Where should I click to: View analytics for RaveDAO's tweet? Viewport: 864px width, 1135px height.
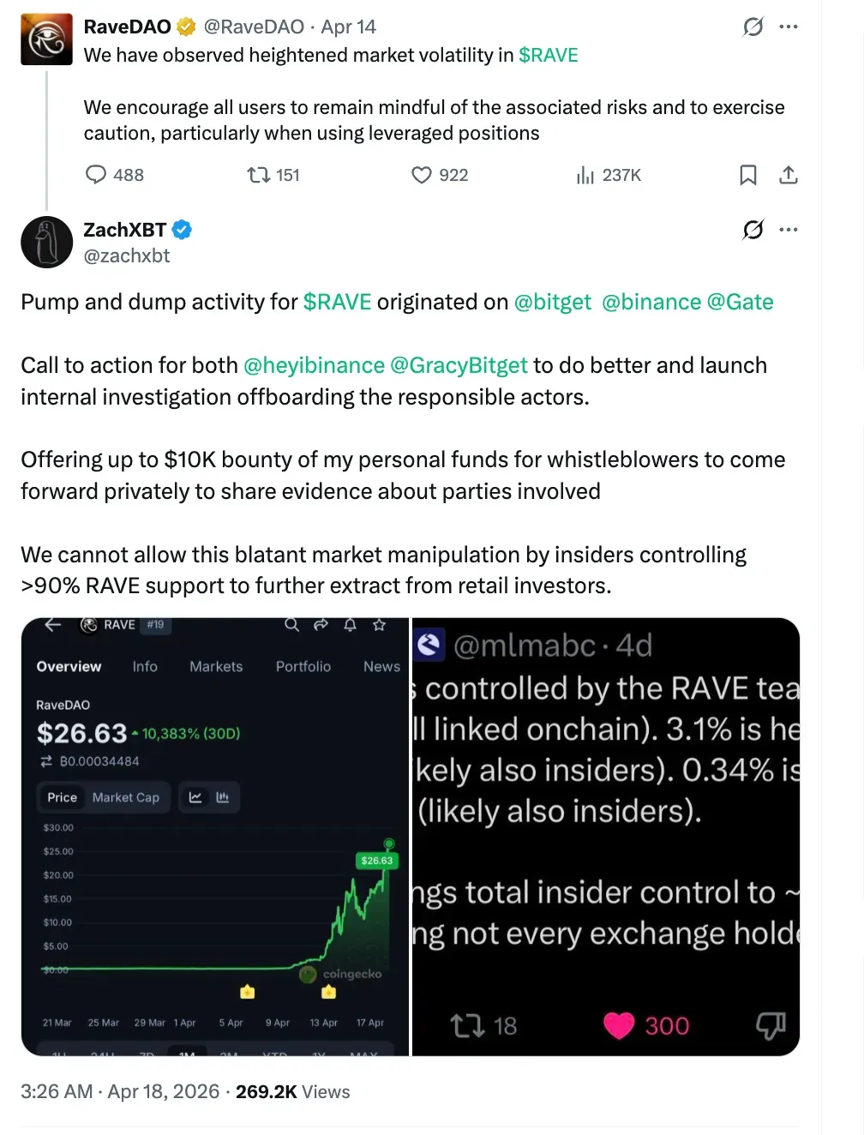[585, 175]
